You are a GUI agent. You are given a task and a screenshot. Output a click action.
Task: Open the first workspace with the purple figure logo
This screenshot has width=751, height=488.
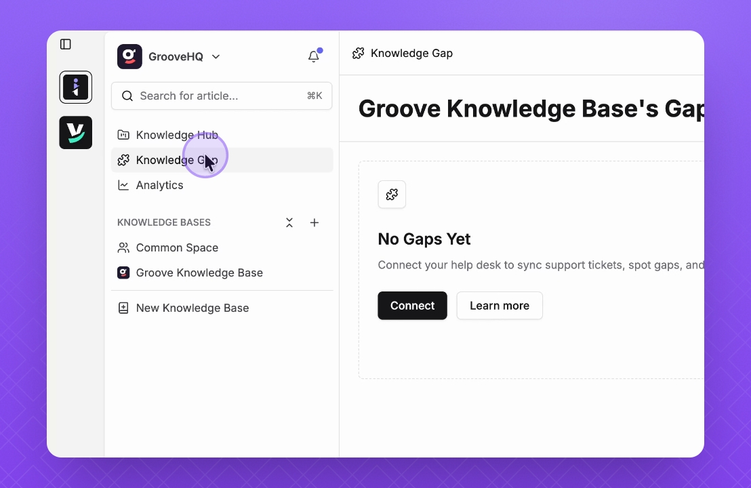(76, 87)
